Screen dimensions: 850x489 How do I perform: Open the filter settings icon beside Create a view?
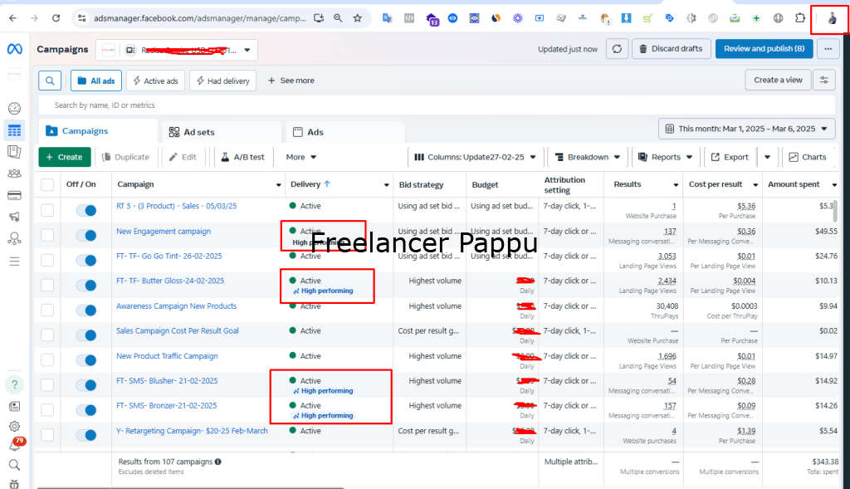824,81
